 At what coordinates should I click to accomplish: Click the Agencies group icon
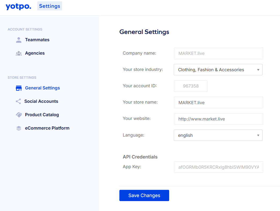pyautogui.click(x=19, y=53)
